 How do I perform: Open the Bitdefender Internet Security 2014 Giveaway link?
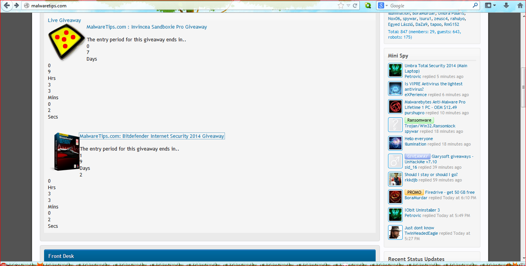[152, 136]
